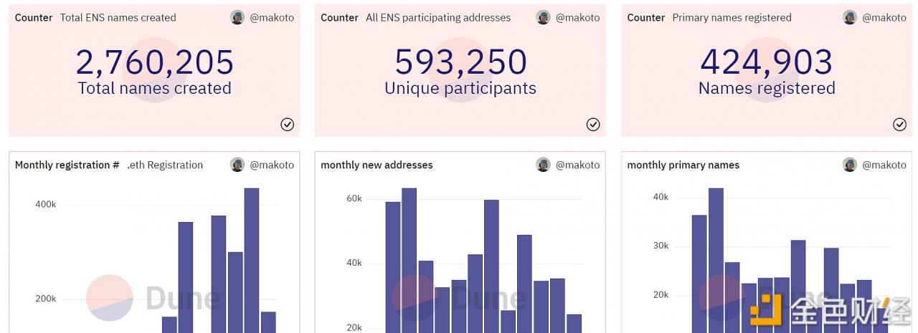
Task: Click verified checkmark on Unique participants card
Action: pos(593,125)
